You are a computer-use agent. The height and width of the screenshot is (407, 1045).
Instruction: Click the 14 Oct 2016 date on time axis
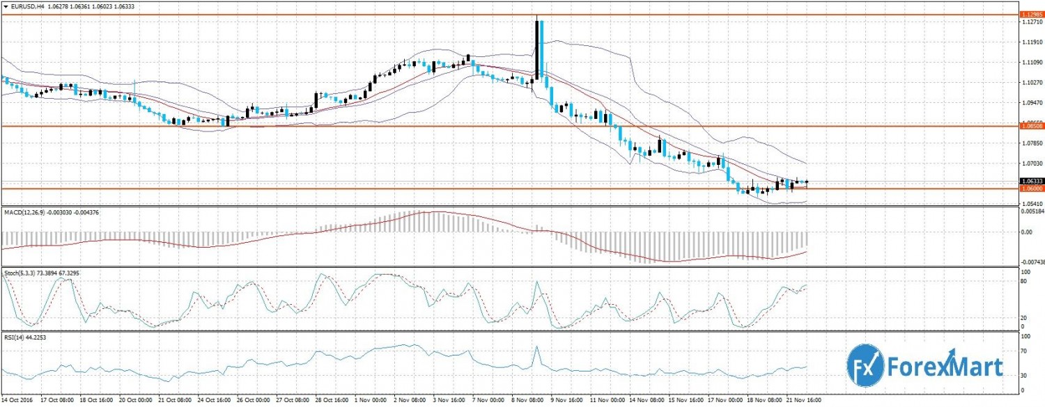coord(18,401)
